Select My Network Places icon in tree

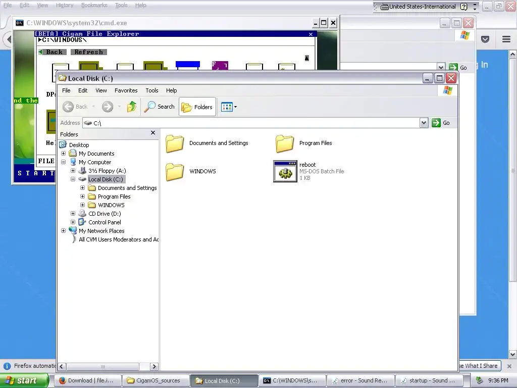point(73,230)
